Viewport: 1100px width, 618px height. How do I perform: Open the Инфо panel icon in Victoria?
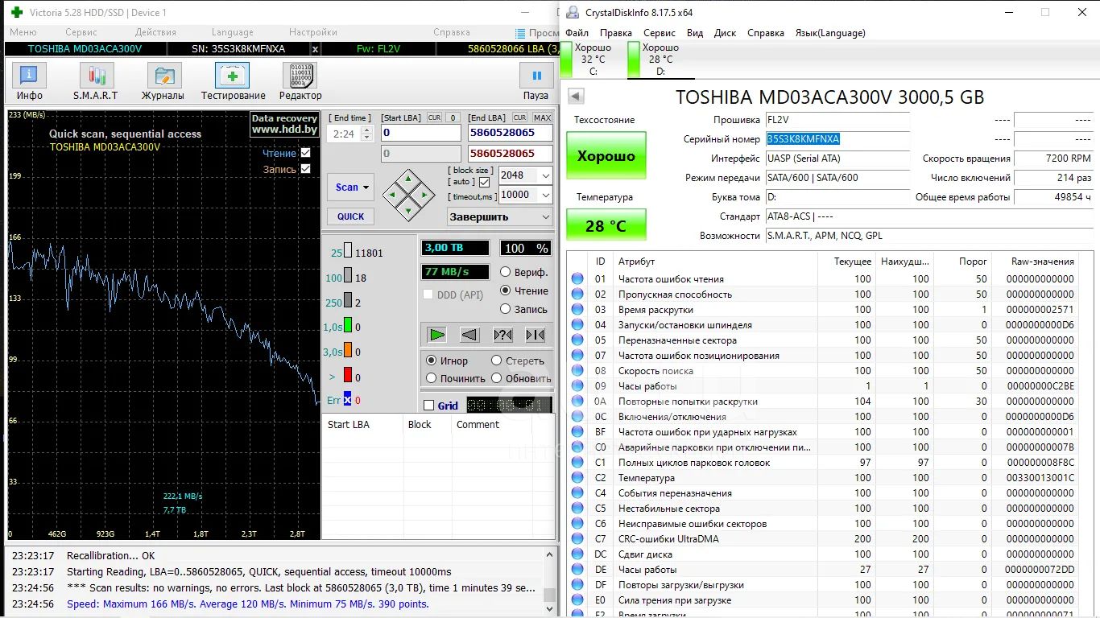[x=29, y=76]
